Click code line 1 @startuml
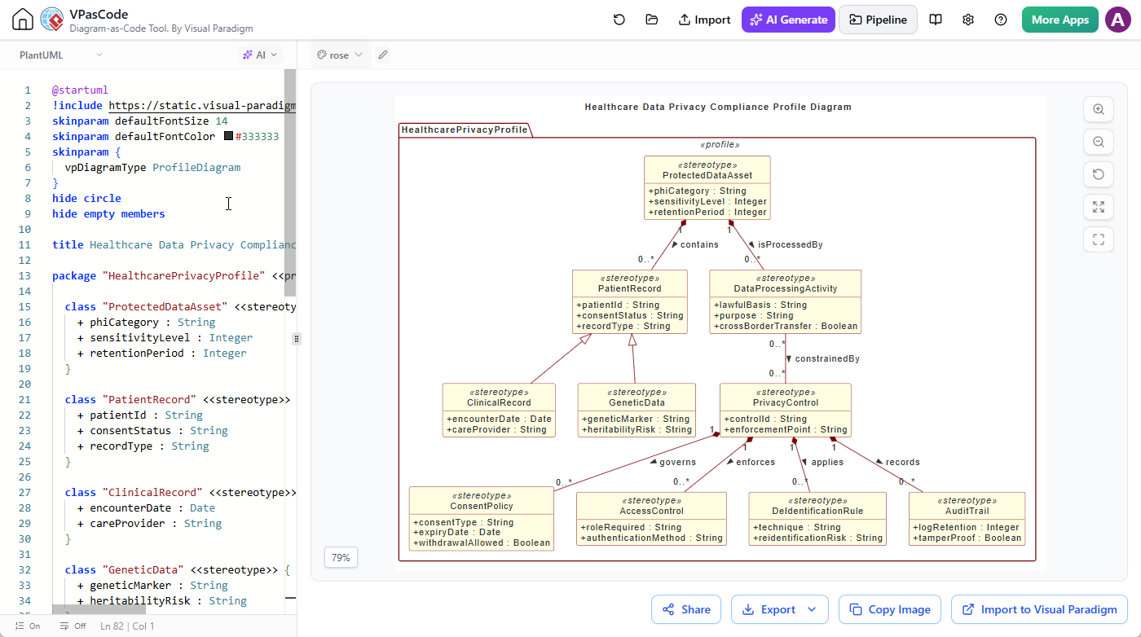1141x637 pixels. pyautogui.click(x=80, y=90)
